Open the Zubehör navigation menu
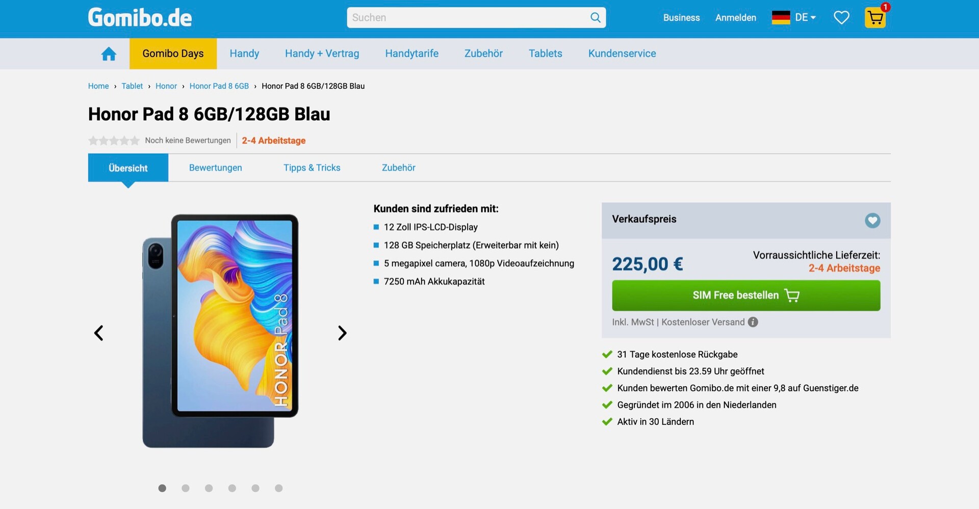Viewport: 979px width, 509px height. 483,53
